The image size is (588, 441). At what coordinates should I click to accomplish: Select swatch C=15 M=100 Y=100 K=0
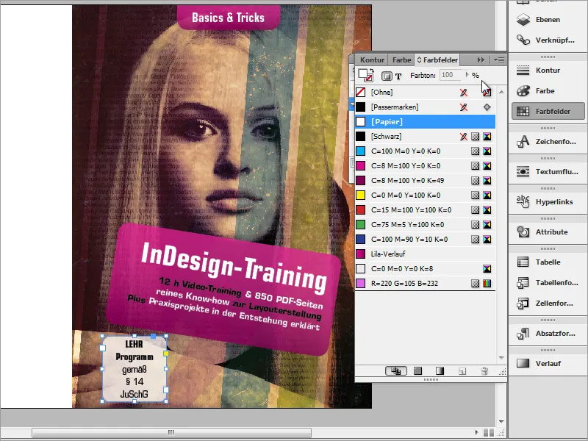point(425,210)
